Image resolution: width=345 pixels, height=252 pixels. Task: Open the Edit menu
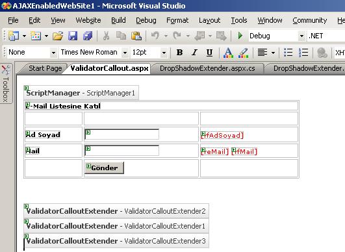point(34,20)
